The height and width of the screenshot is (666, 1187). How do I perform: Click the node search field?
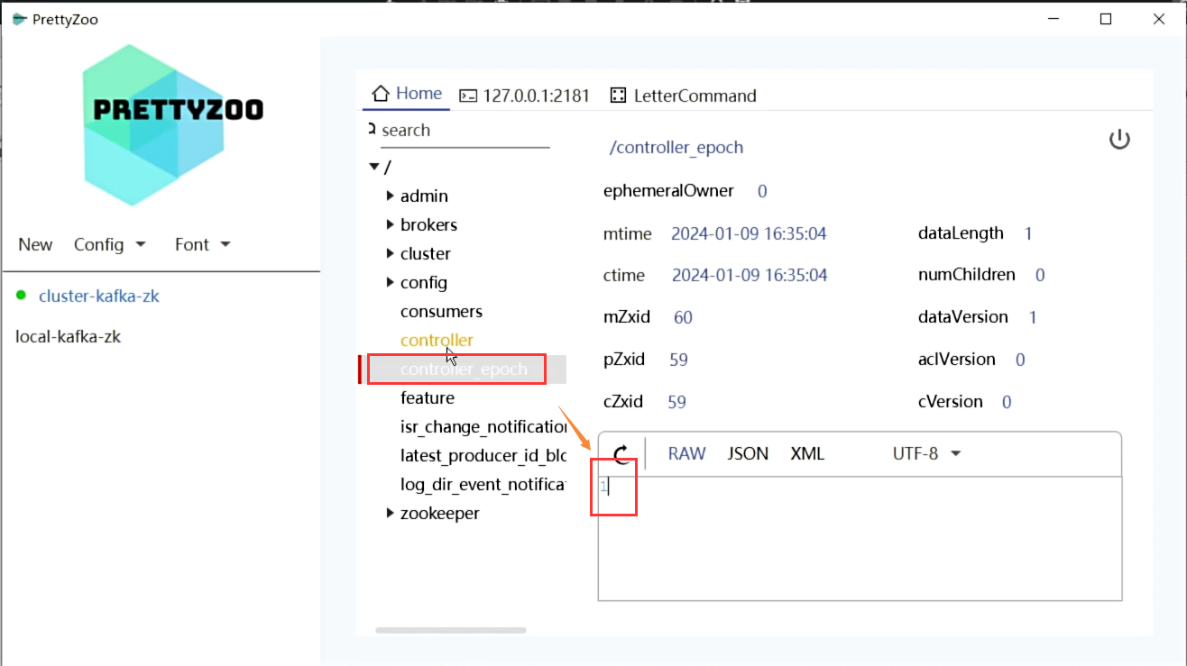tap(465, 131)
